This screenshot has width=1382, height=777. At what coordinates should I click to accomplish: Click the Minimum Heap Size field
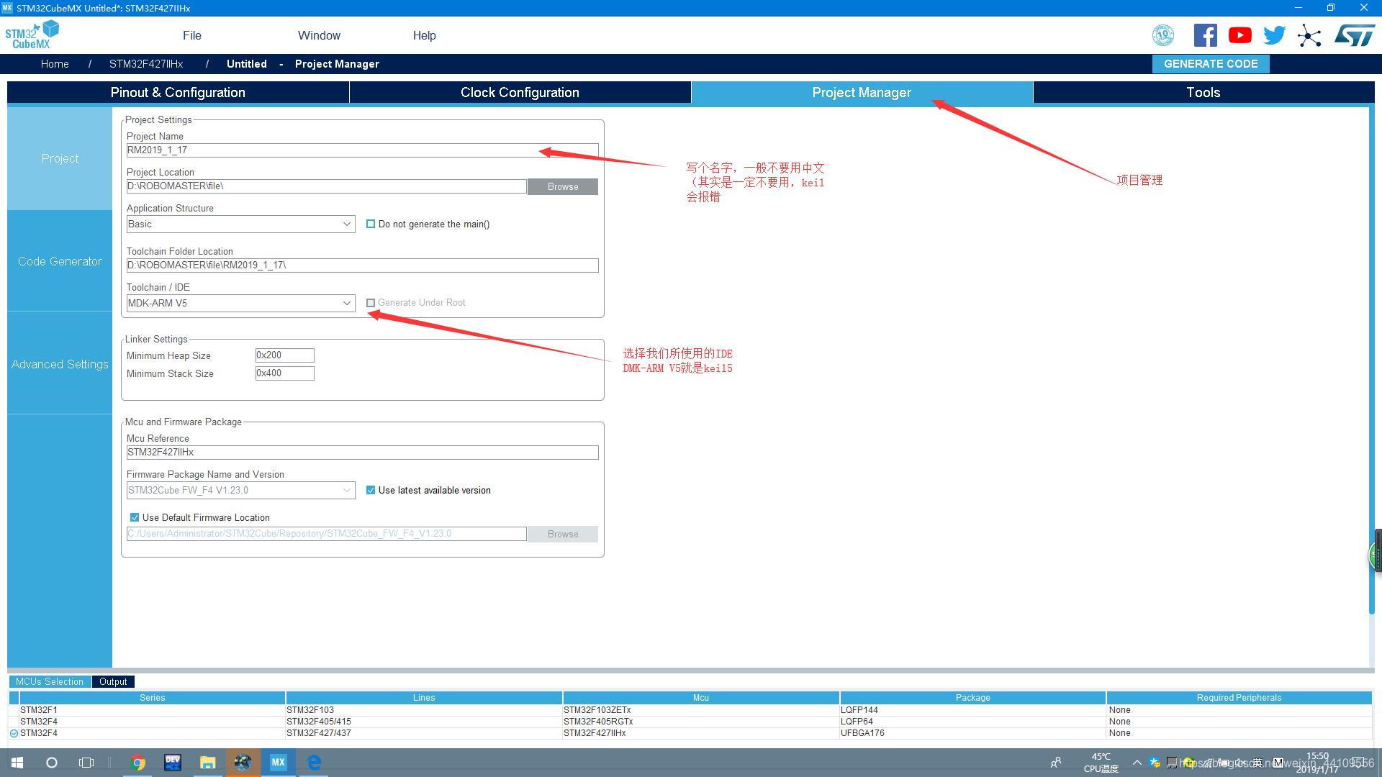point(284,355)
